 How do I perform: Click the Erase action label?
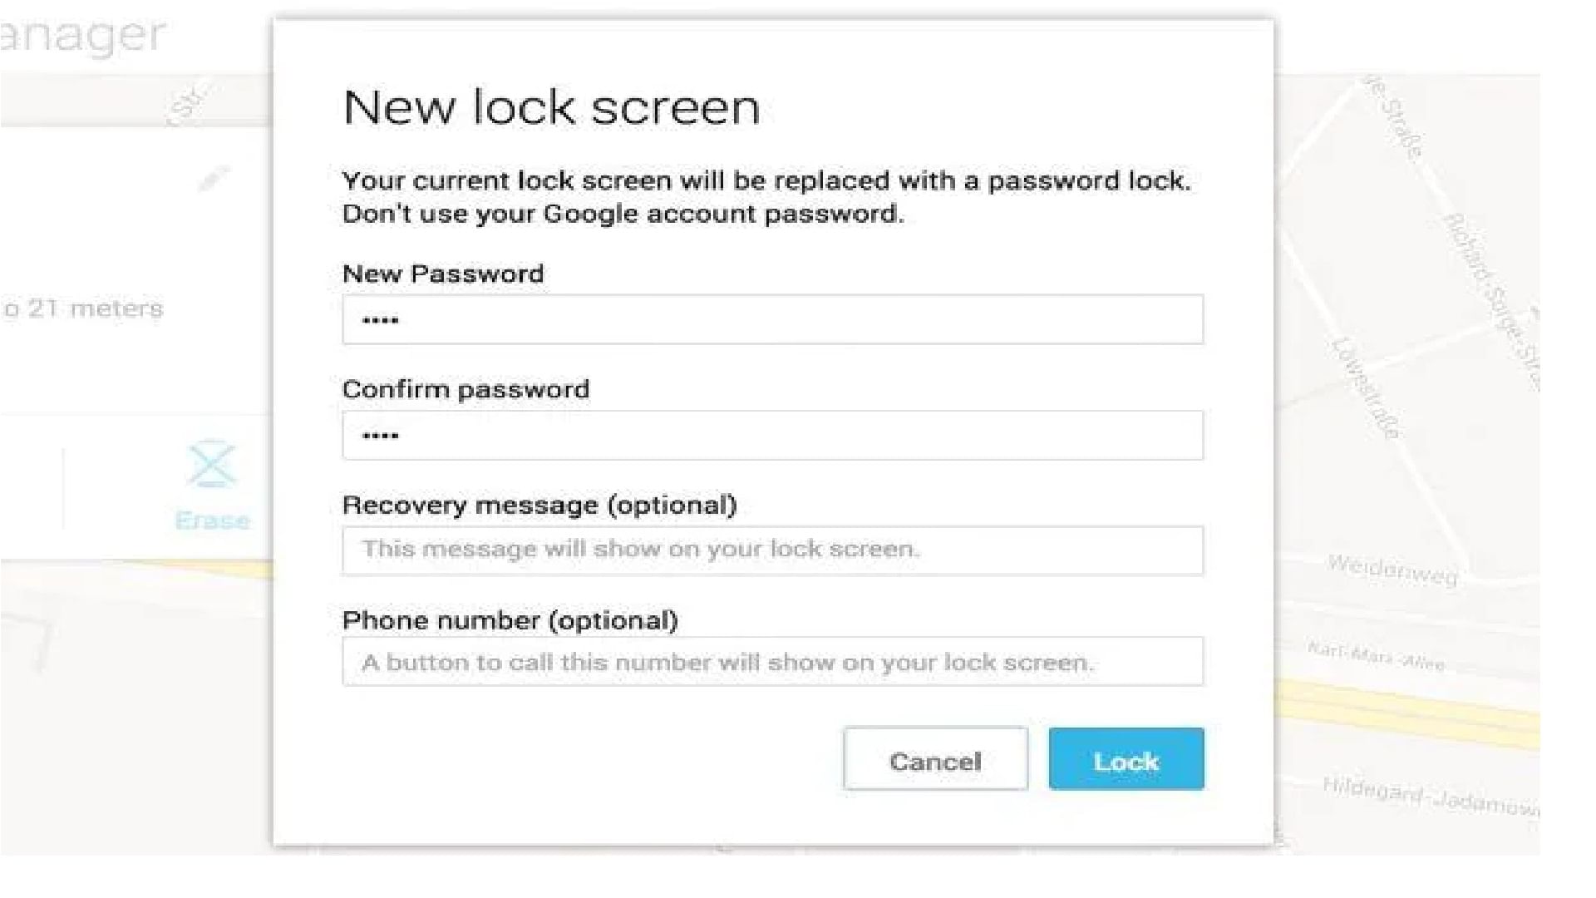point(212,520)
